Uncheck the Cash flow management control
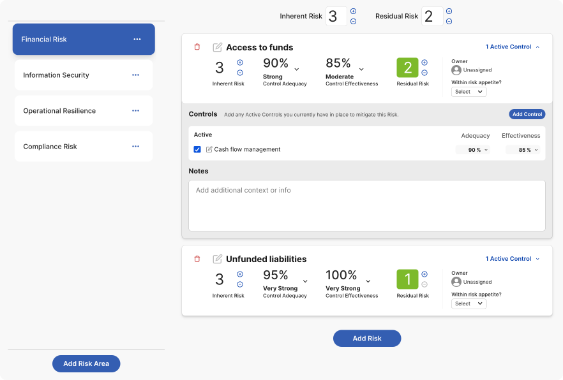 197,150
